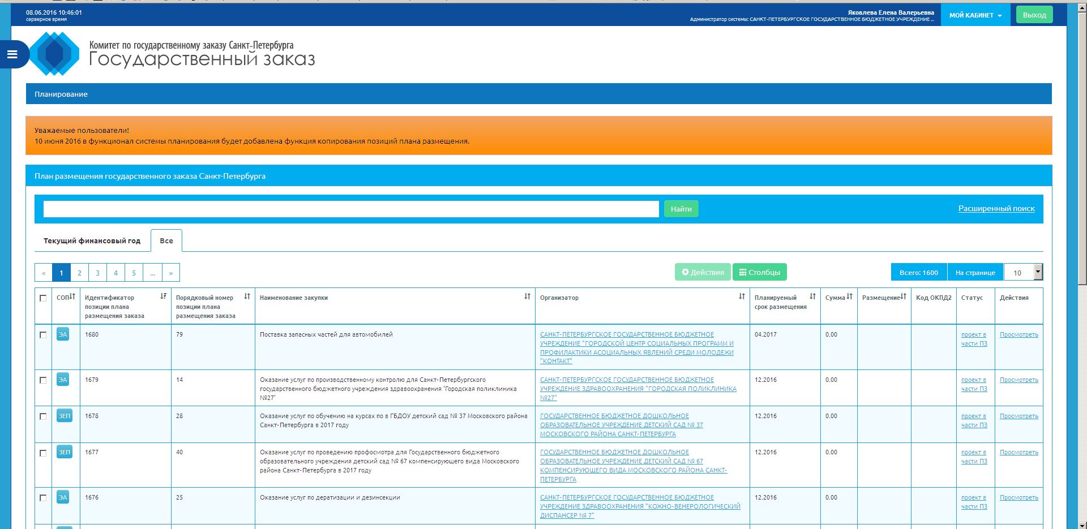Click the ЗЕП badge in row 1677
The width and height of the screenshot is (1087, 529).
[x=65, y=452]
